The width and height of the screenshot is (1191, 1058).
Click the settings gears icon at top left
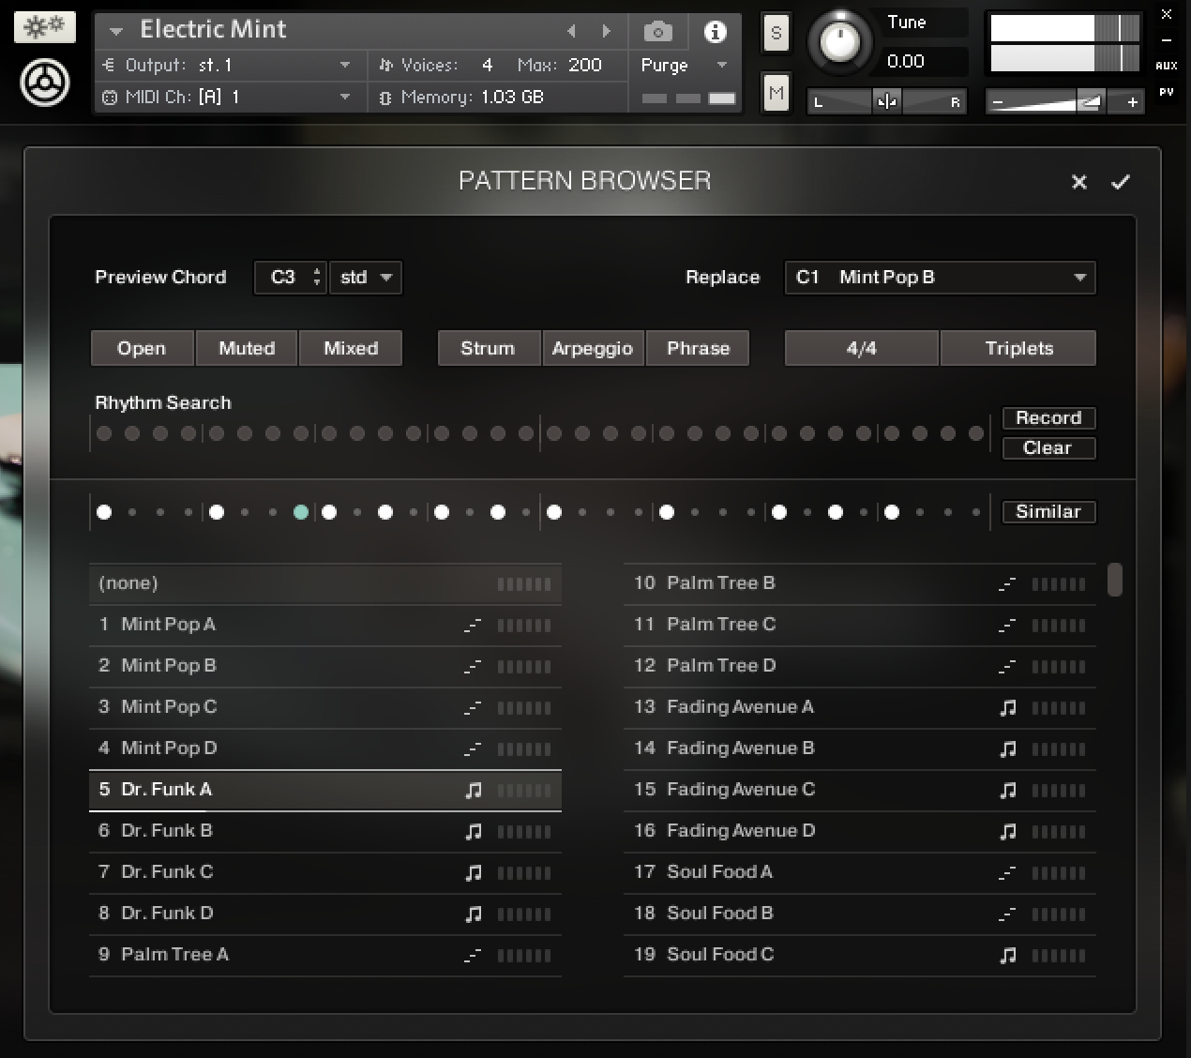(x=44, y=27)
